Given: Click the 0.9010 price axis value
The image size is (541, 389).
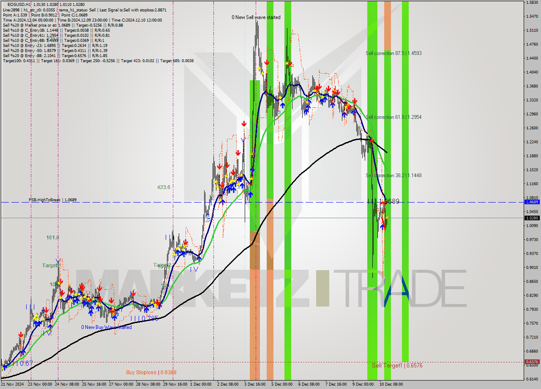Looking at the screenshot, I should coord(532,267).
